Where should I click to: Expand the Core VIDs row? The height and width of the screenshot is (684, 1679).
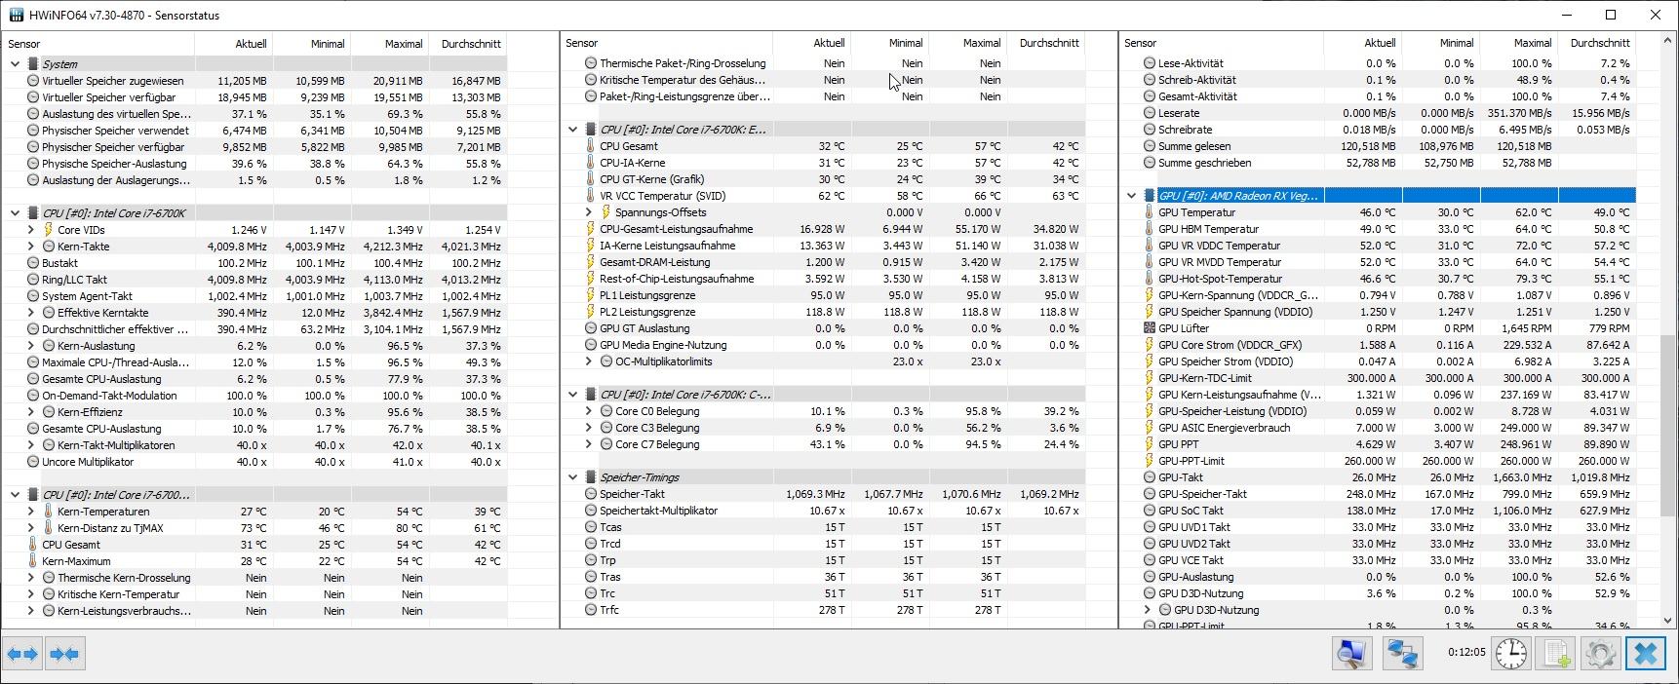pos(30,230)
